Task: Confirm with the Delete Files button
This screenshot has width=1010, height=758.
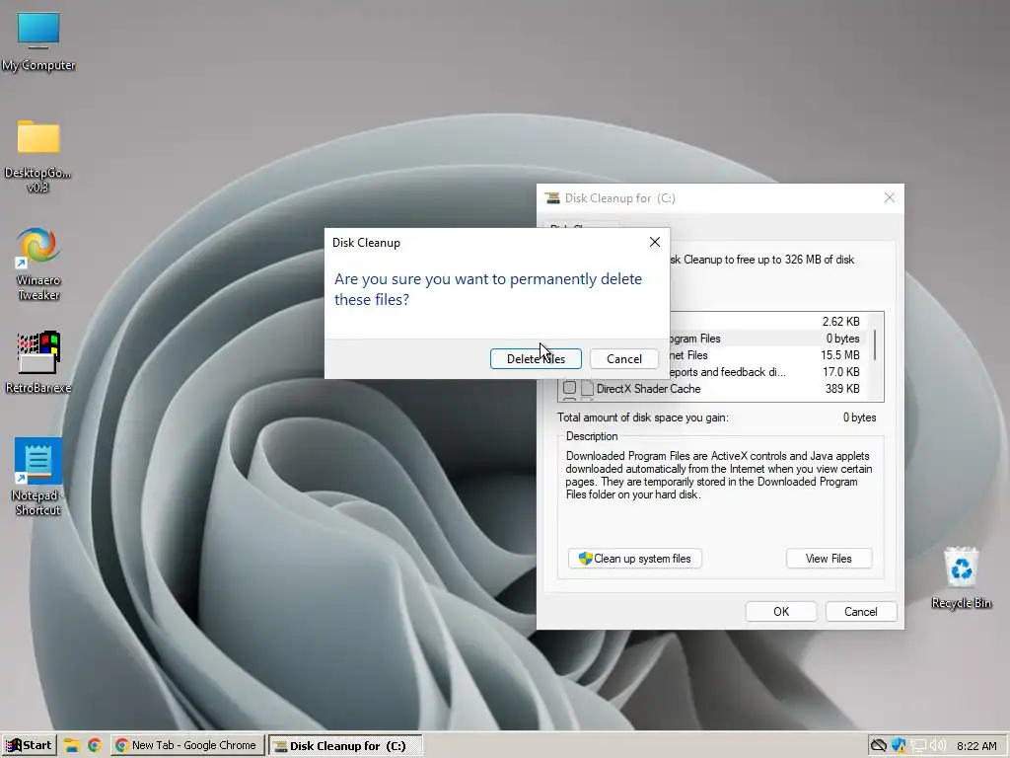Action: pyautogui.click(x=536, y=359)
